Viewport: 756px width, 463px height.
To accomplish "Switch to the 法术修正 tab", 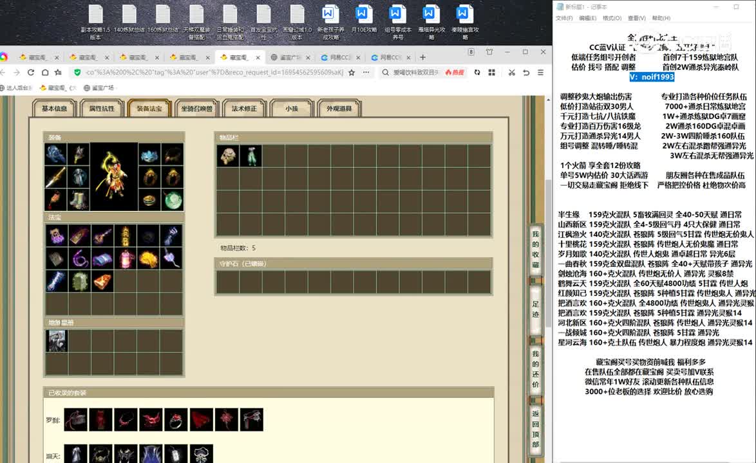I will click(244, 108).
